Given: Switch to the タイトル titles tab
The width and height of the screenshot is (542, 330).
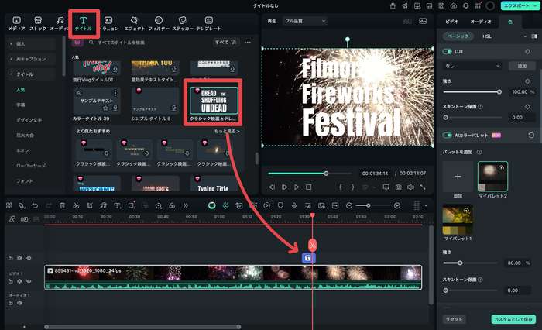Looking at the screenshot, I should [84, 23].
